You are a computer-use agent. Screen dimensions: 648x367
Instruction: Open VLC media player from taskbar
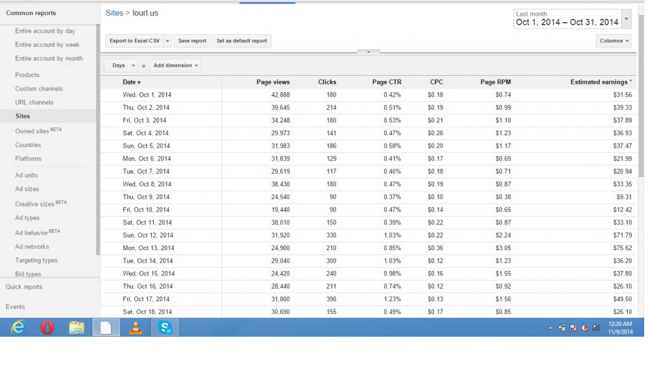click(x=135, y=327)
